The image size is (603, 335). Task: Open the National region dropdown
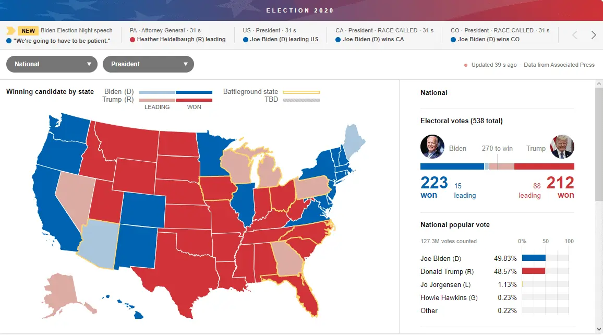click(52, 64)
